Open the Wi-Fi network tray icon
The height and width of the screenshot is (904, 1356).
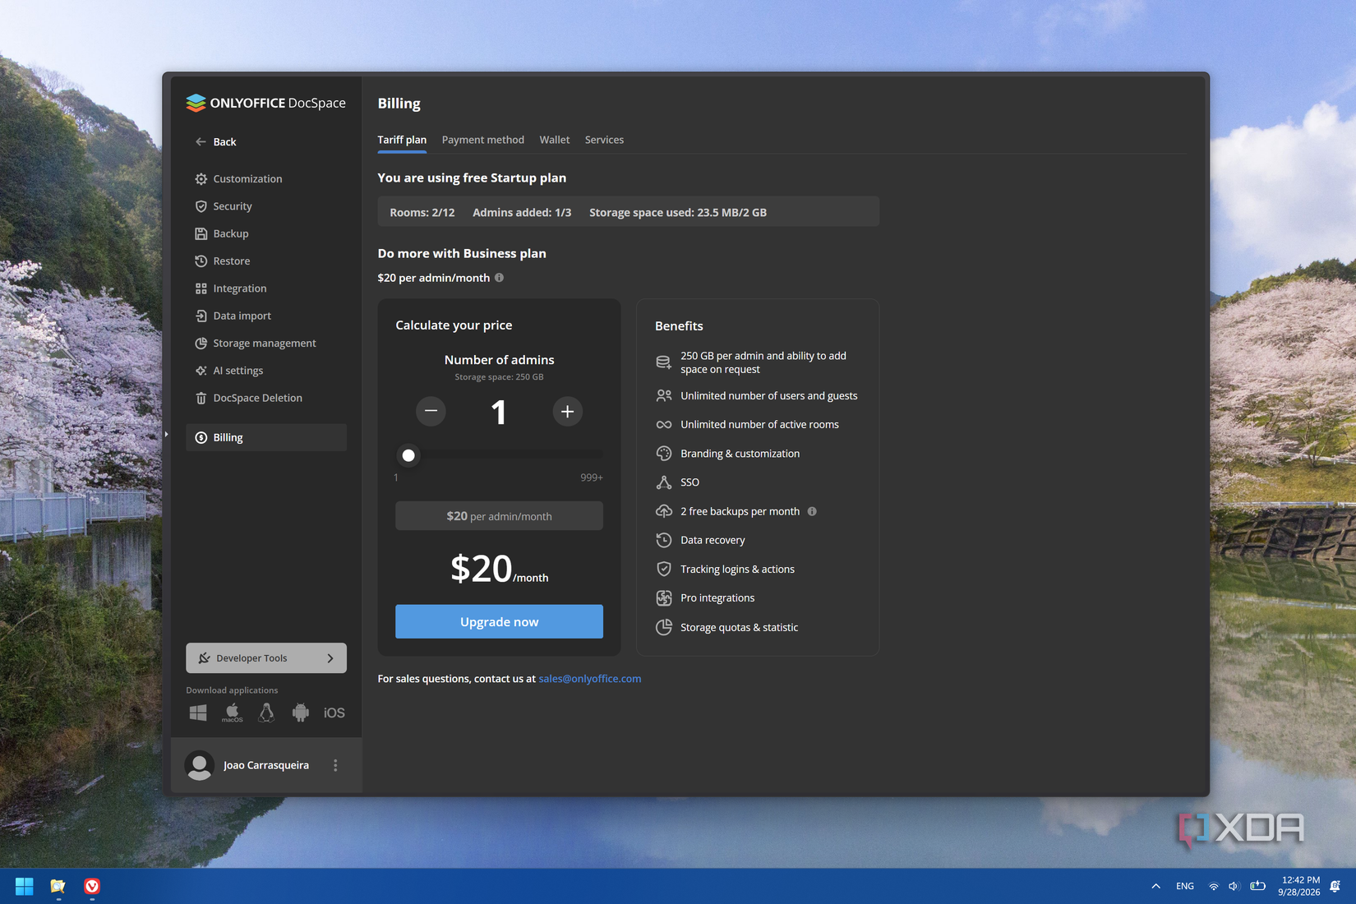[x=1214, y=886]
